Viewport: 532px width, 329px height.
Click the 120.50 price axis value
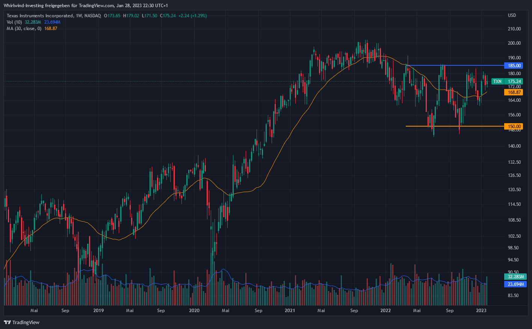[x=514, y=190]
